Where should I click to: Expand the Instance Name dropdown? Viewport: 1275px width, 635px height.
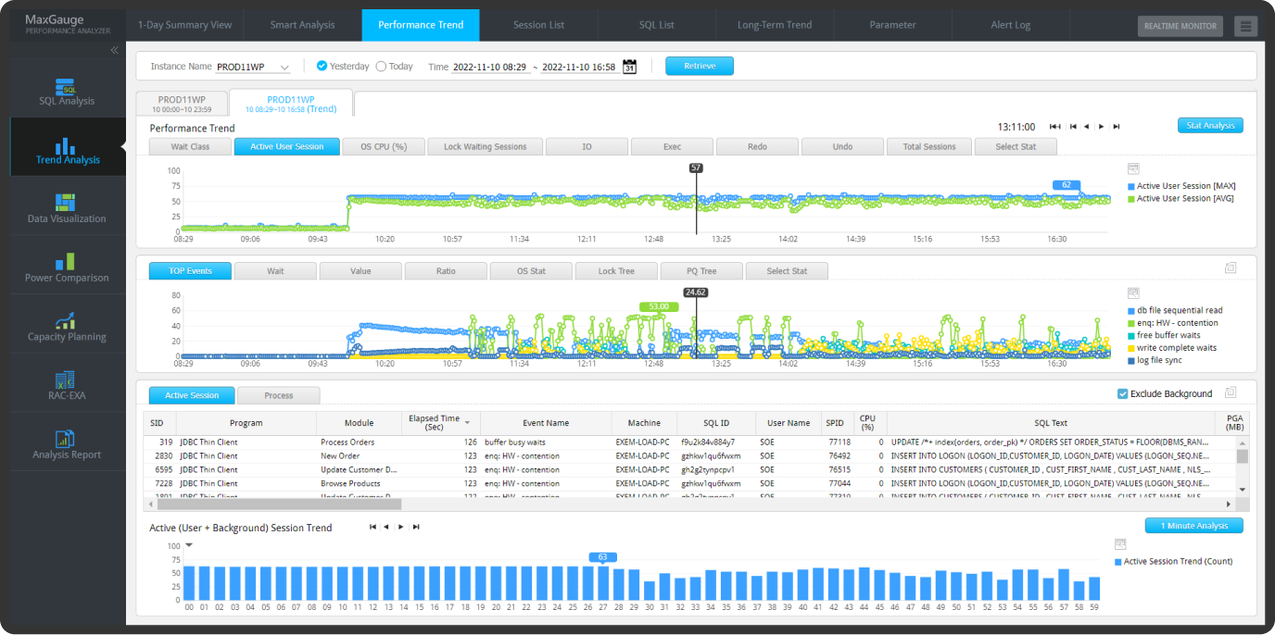click(284, 68)
